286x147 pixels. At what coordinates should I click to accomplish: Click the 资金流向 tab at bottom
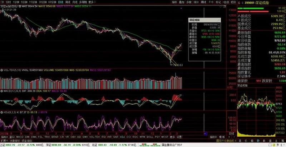[x=26, y=141]
